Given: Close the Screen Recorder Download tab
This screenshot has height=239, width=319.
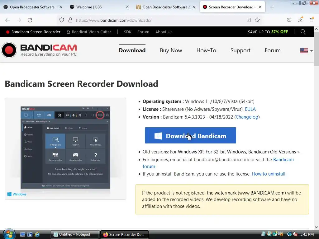Looking at the screenshot, I should coord(260,7).
